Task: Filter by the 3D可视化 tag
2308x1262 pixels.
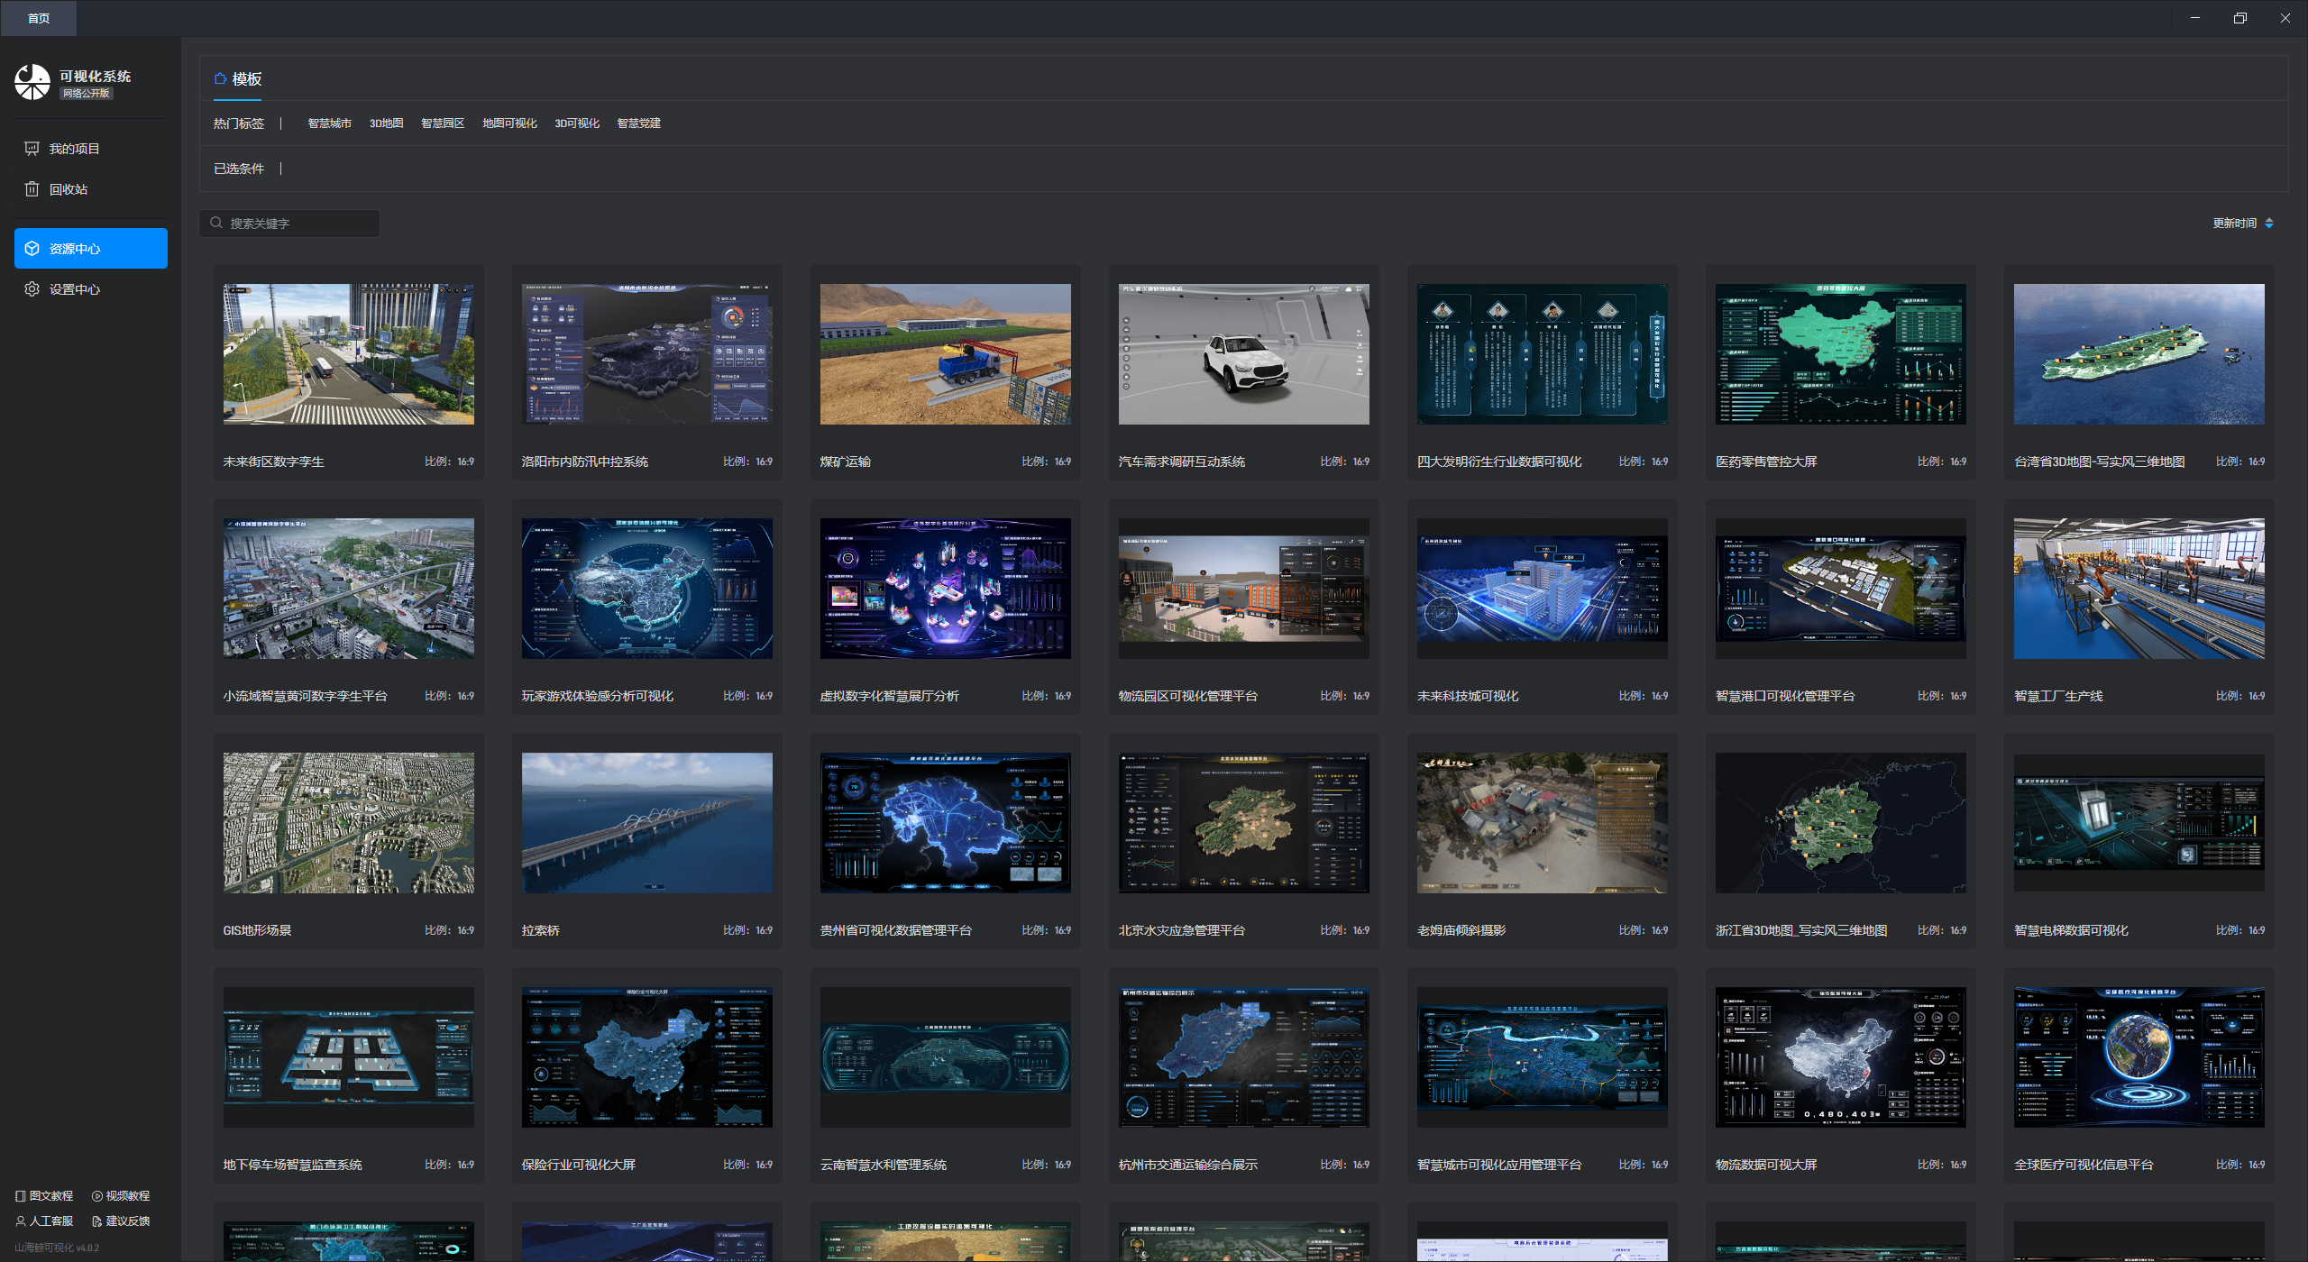Action: [x=576, y=123]
